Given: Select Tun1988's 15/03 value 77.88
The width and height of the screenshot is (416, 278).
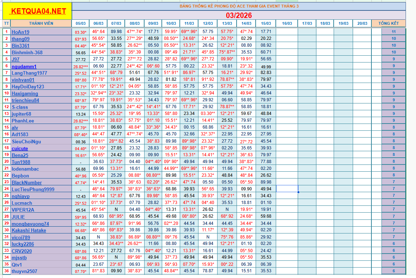Looking at the screenshot, I should [x=266, y=161].
